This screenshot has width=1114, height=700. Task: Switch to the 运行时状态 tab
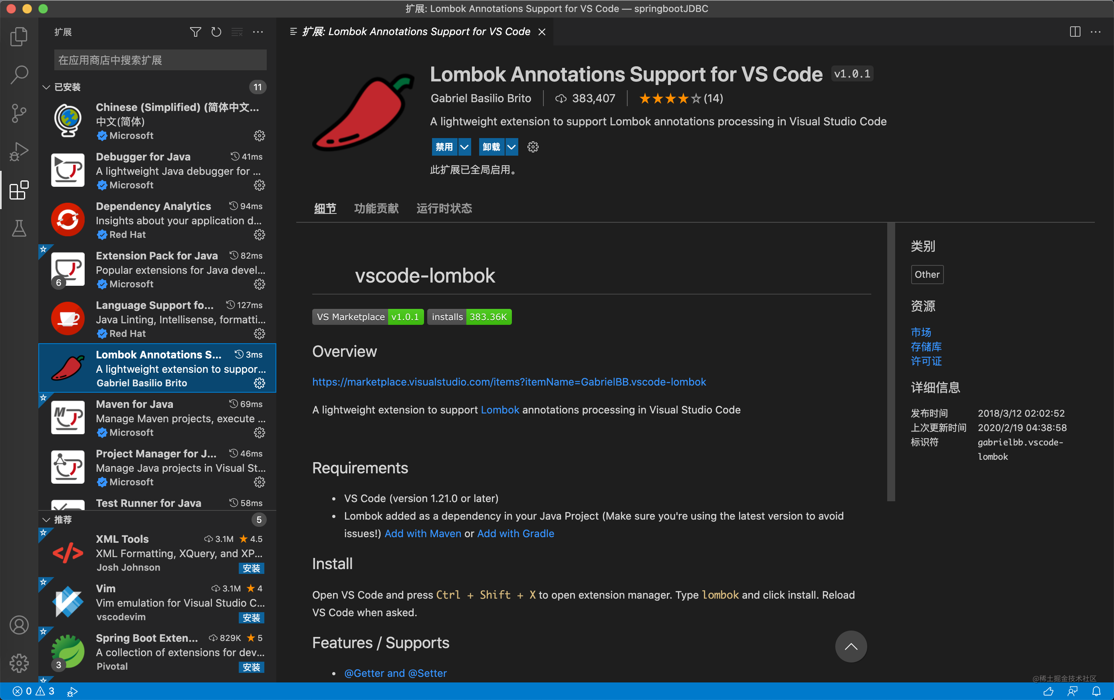[x=444, y=208]
